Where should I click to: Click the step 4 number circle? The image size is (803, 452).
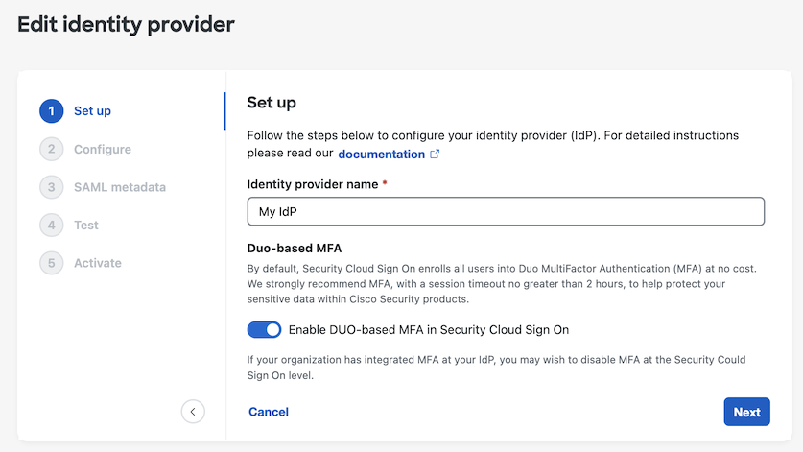[51, 225]
